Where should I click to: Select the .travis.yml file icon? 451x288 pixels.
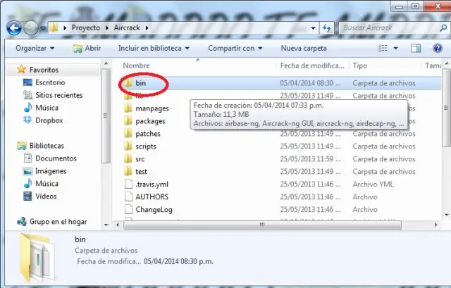tap(128, 184)
